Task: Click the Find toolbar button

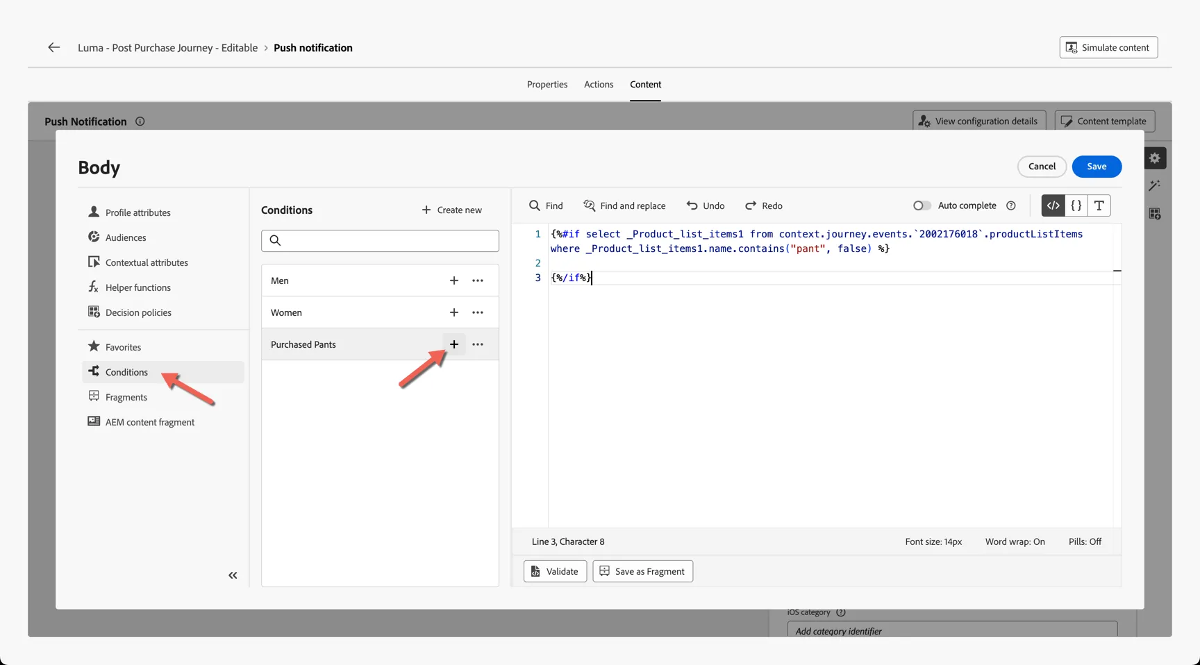Action: [x=546, y=205]
